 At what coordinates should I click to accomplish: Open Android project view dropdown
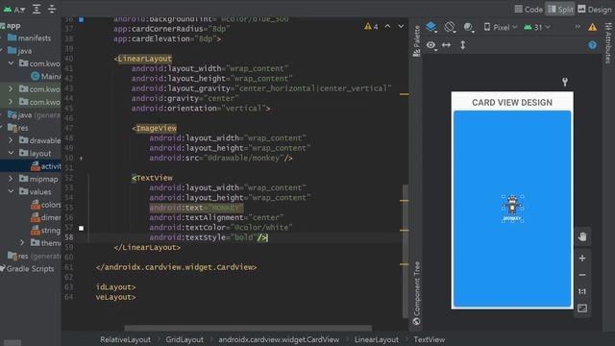point(14,9)
